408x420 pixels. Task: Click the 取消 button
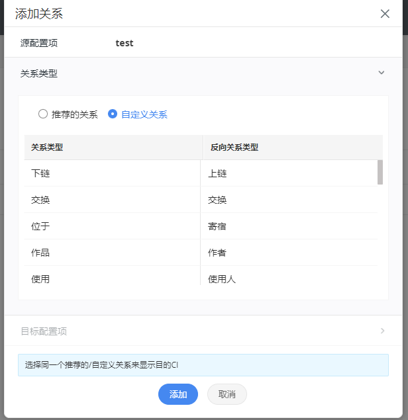click(227, 394)
